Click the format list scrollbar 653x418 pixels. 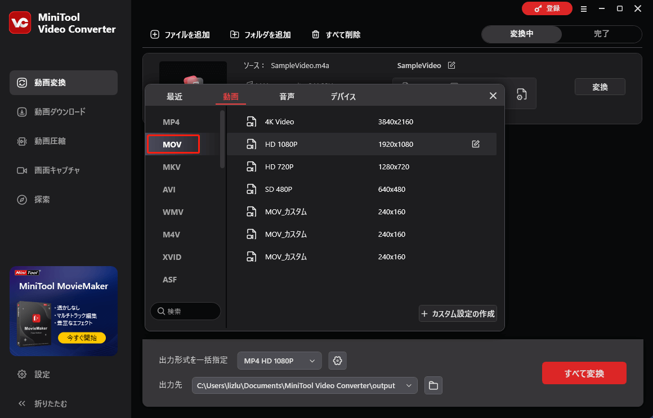tap(222, 139)
